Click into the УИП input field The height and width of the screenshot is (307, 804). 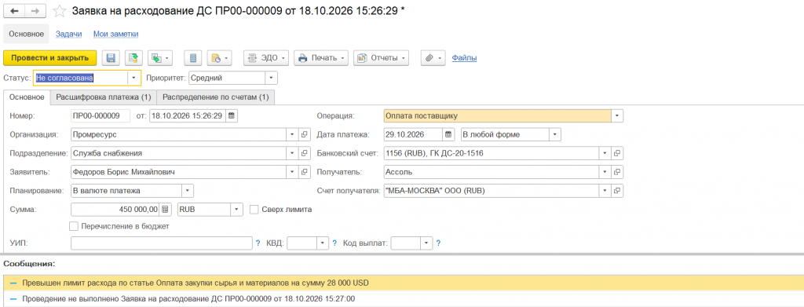162,243
